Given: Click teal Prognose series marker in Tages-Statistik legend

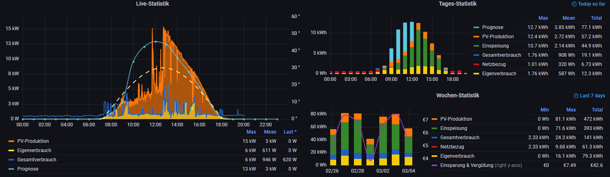Looking at the screenshot, I should pyautogui.click(x=476, y=27).
